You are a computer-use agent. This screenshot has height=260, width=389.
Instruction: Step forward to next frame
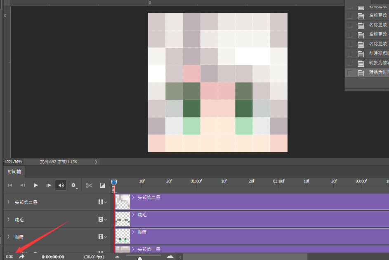pos(49,185)
